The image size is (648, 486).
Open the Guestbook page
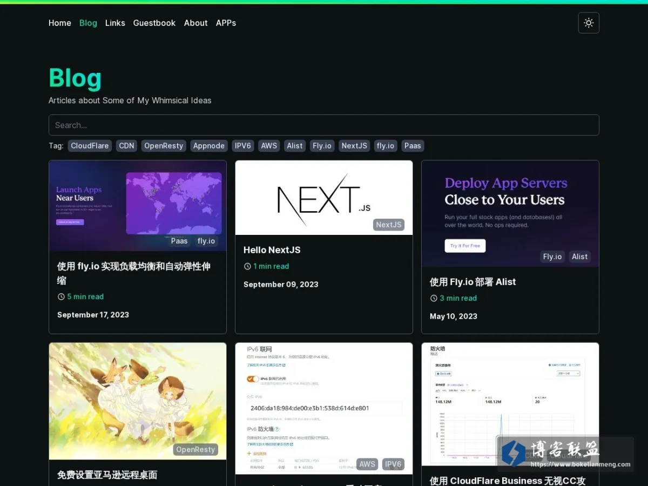(x=154, y=23)
